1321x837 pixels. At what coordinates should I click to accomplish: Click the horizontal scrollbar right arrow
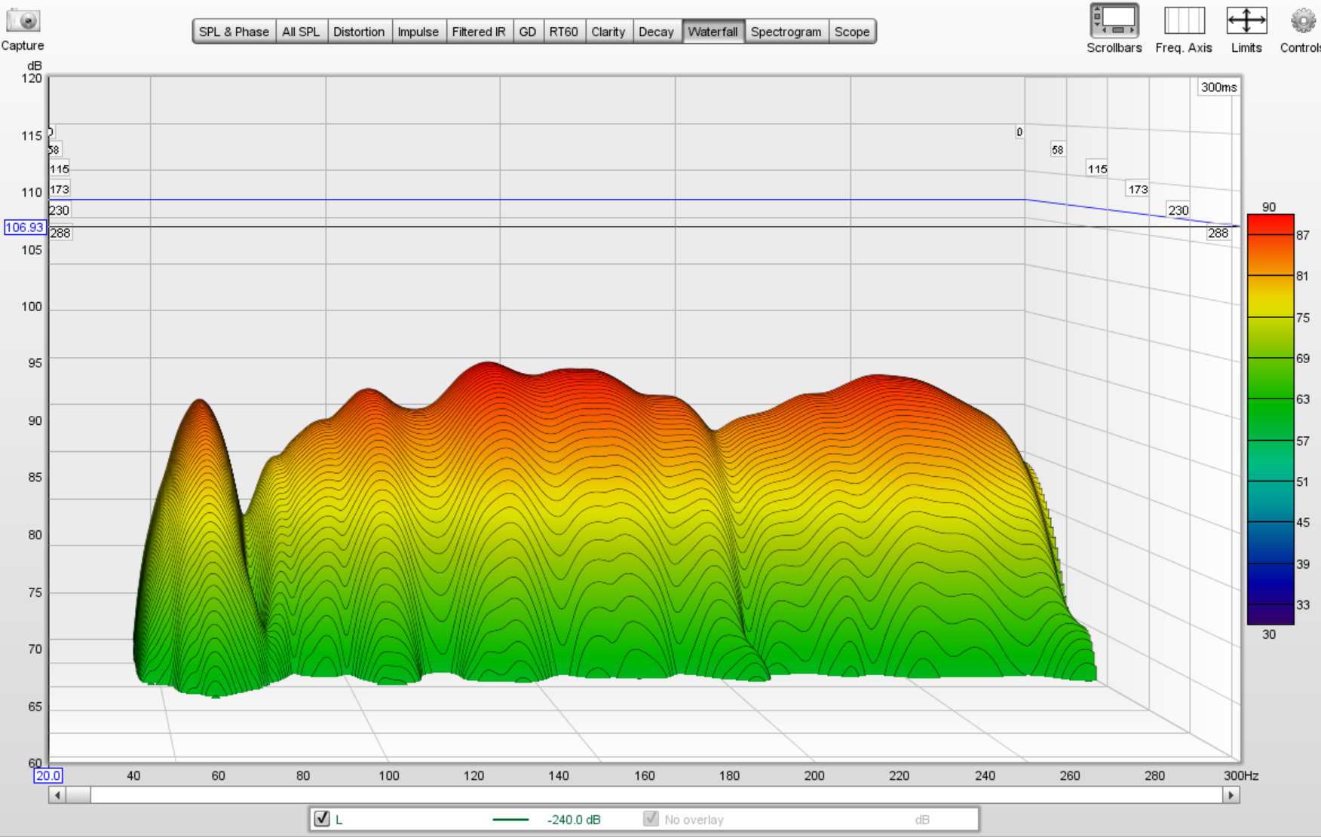pyautogui.click(x=1231, y=795)
